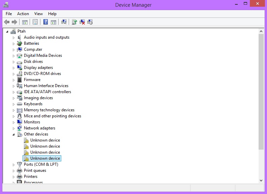Collapse the Other devices category
Image resolution: width=267 pixels, height=194 pixels.
tap(14, 134)
